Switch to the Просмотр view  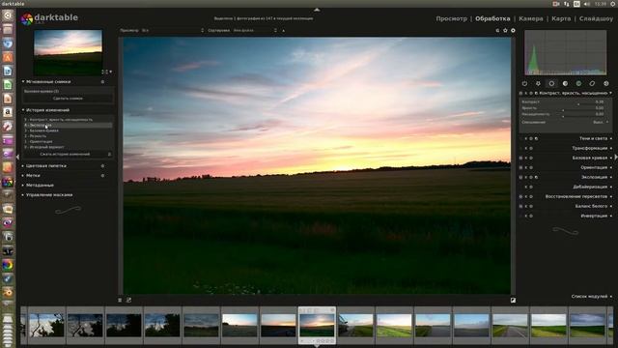451,18
